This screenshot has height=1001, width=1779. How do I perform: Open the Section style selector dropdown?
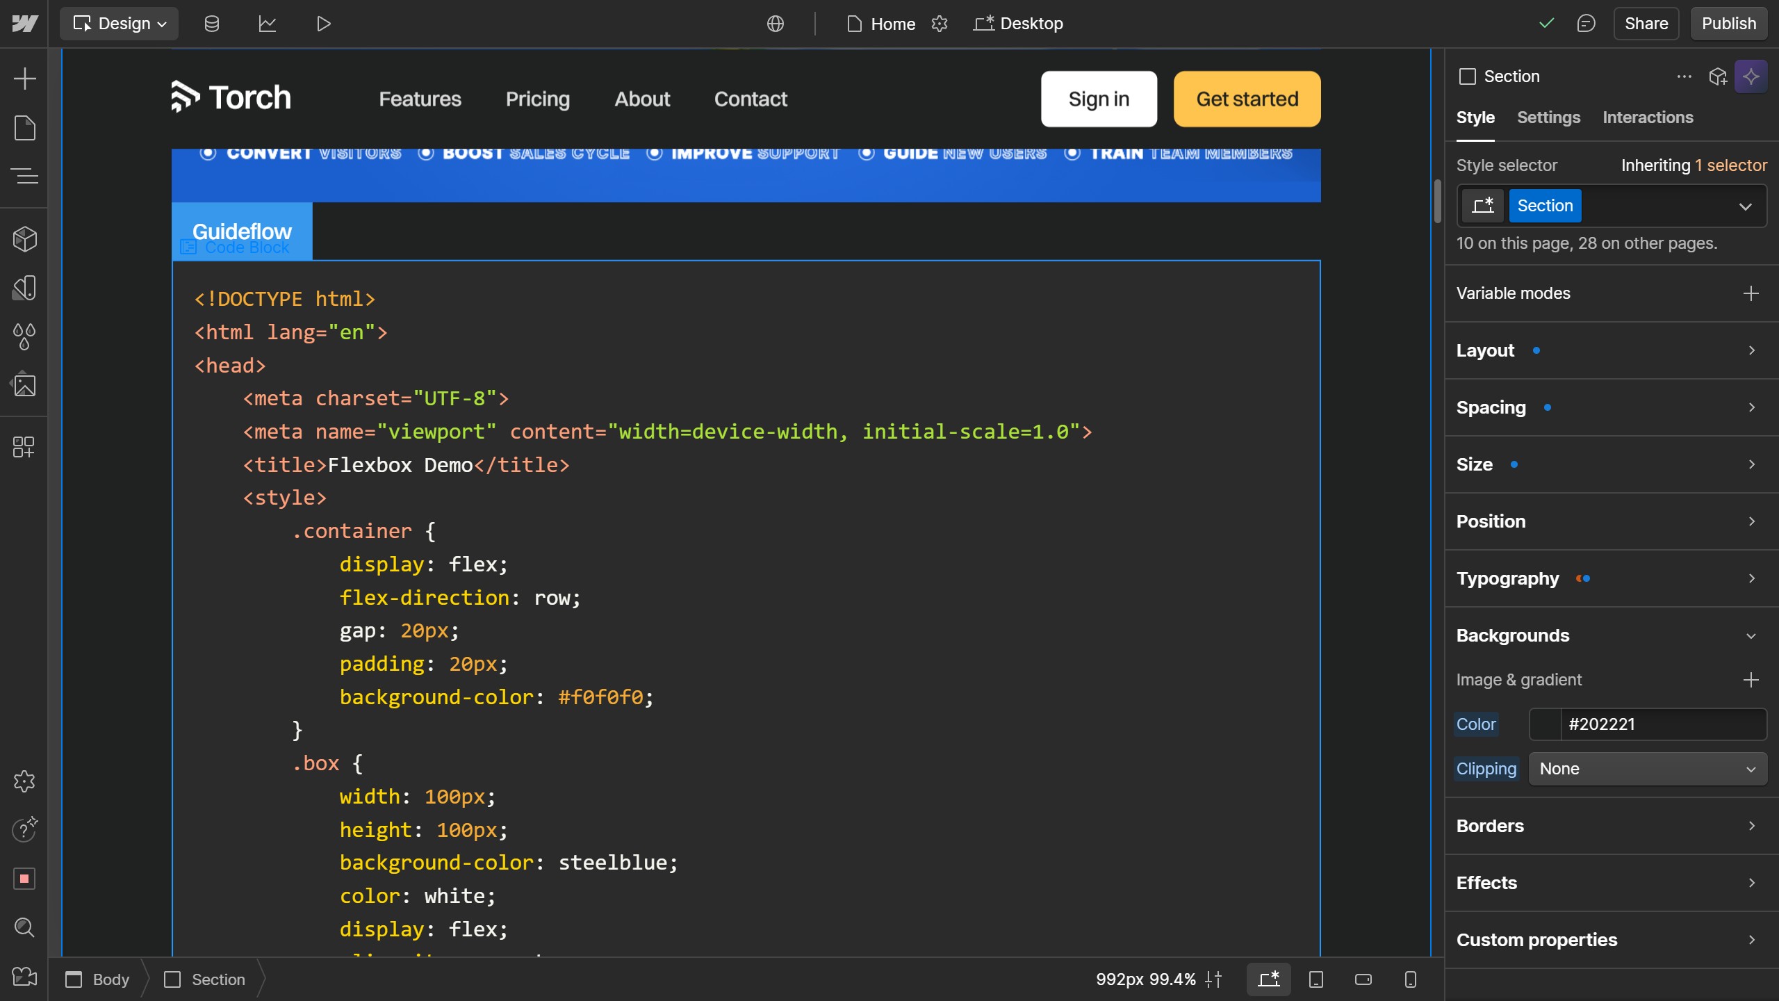click(1746, 206)
